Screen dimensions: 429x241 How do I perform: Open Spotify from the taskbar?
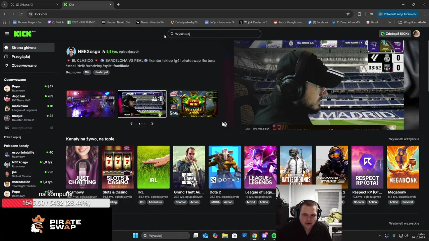[x=274, y=236]
